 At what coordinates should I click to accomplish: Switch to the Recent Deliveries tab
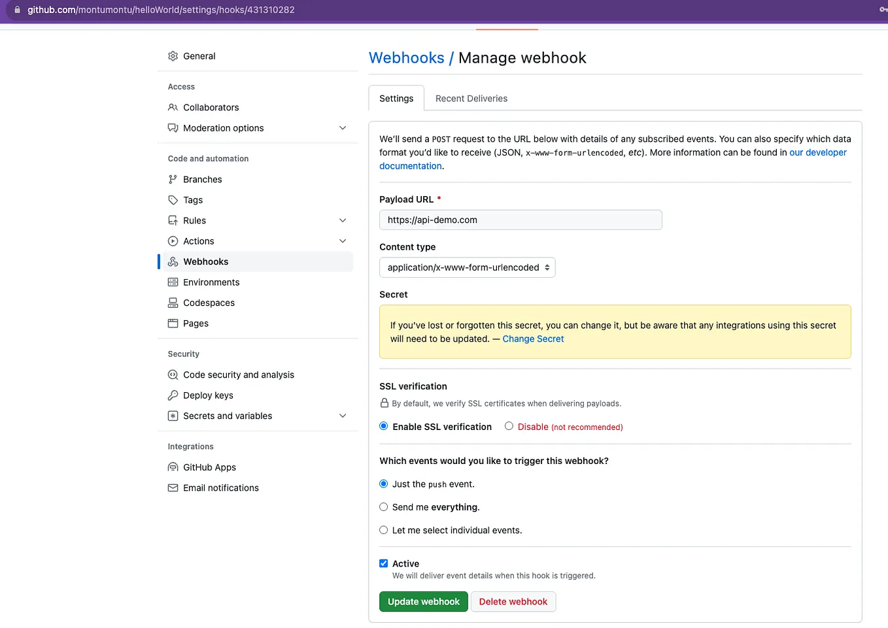(471, 98)
